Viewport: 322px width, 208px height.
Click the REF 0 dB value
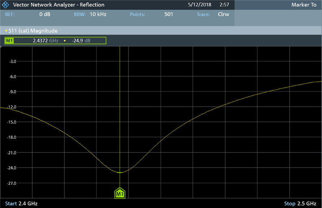click(x=45, y=14)
